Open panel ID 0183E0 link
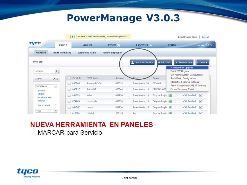The height and width of the screenshot is (185, 247). click(76, 113)
